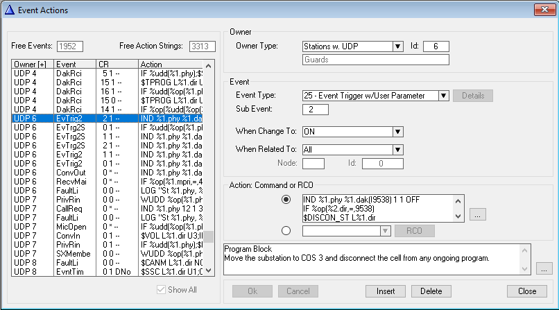The image size is (559, 310).
Task: Open the description editor ellipsis button
Action: pyautogui.click(x=544, y=268)
